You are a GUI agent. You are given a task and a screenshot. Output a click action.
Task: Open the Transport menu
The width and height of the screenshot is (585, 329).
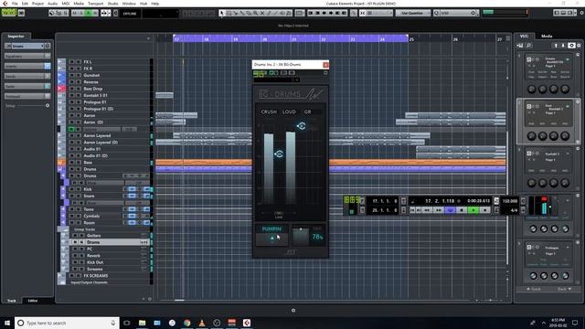pos(95,4)
